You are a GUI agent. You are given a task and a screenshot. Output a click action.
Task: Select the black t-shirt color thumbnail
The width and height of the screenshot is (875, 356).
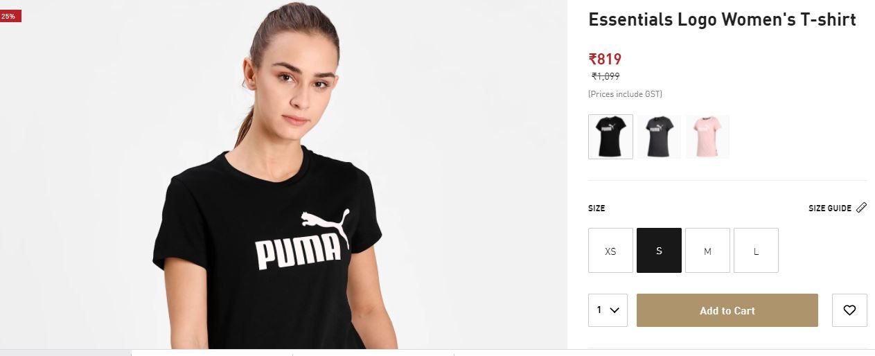[x=610, y=136]
